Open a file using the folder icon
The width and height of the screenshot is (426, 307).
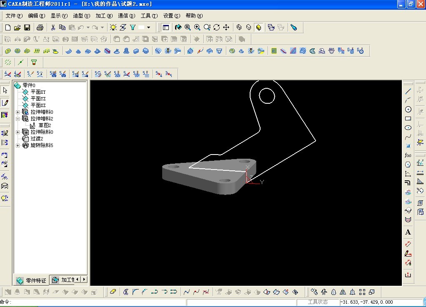(x=18, y=27)
